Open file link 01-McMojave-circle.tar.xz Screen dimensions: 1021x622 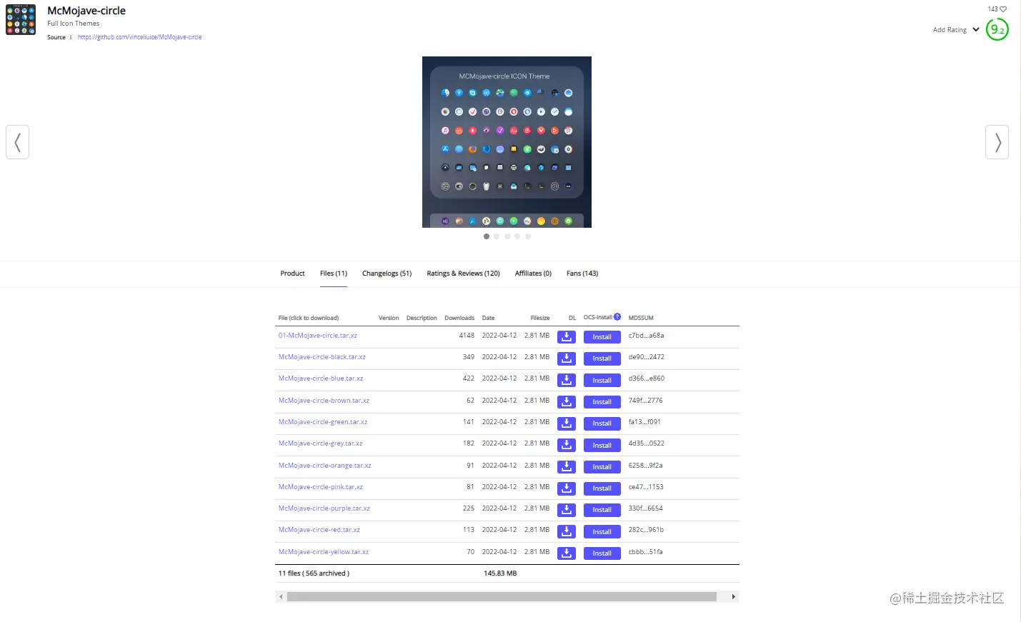coord(318,336)
